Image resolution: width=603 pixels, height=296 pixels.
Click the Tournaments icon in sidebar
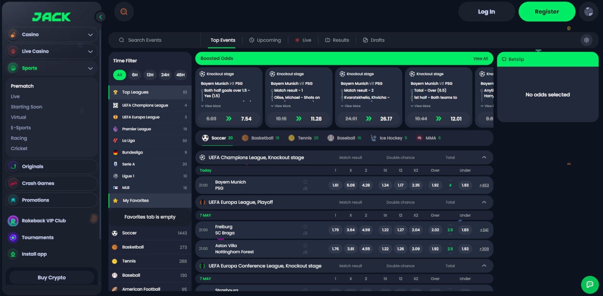(13, 237)
